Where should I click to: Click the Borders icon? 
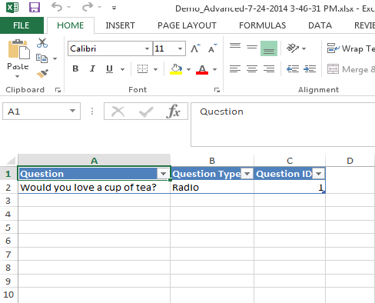[x=142, y=69]
